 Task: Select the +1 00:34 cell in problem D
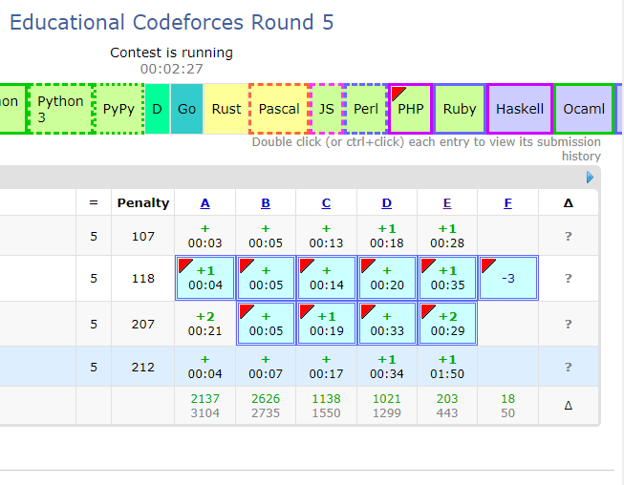386,367
